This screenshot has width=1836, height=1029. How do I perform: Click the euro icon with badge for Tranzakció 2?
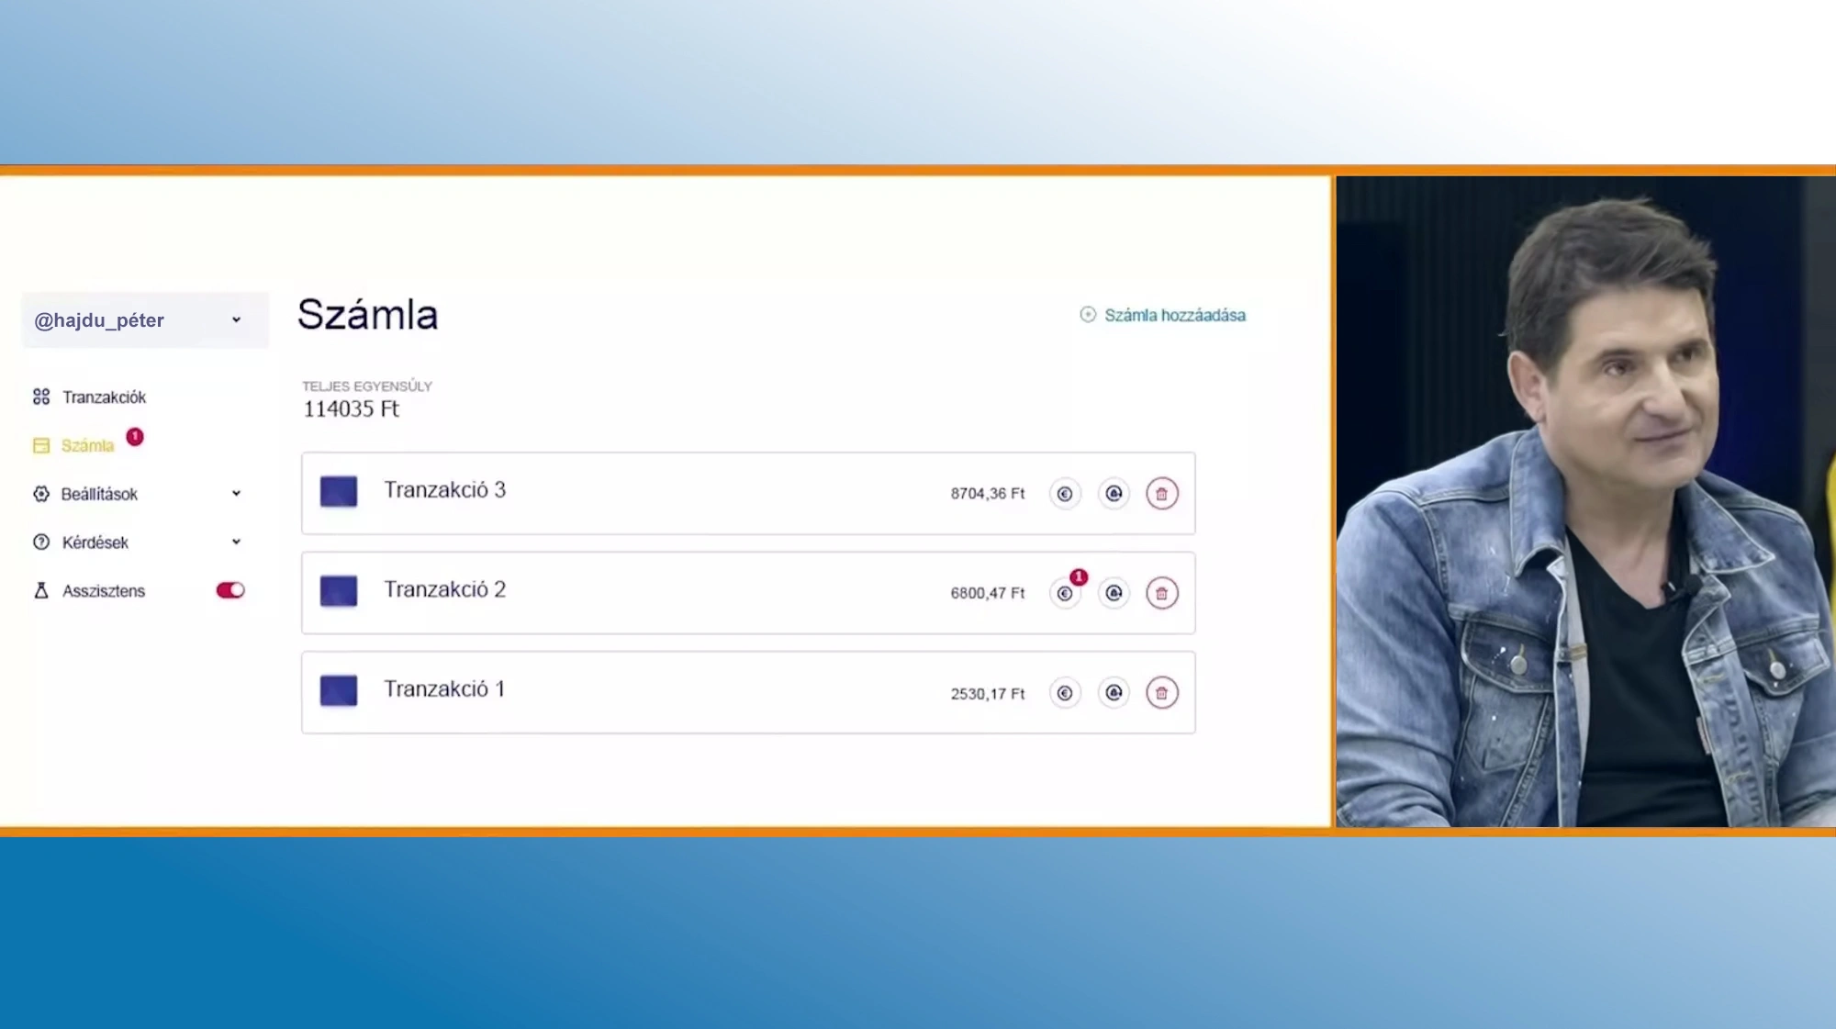coord(1065,593)
